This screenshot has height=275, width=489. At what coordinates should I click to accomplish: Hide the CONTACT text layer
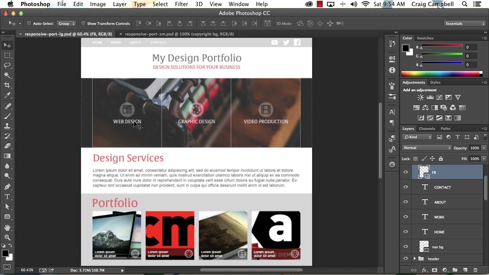[x=406, y=187]
